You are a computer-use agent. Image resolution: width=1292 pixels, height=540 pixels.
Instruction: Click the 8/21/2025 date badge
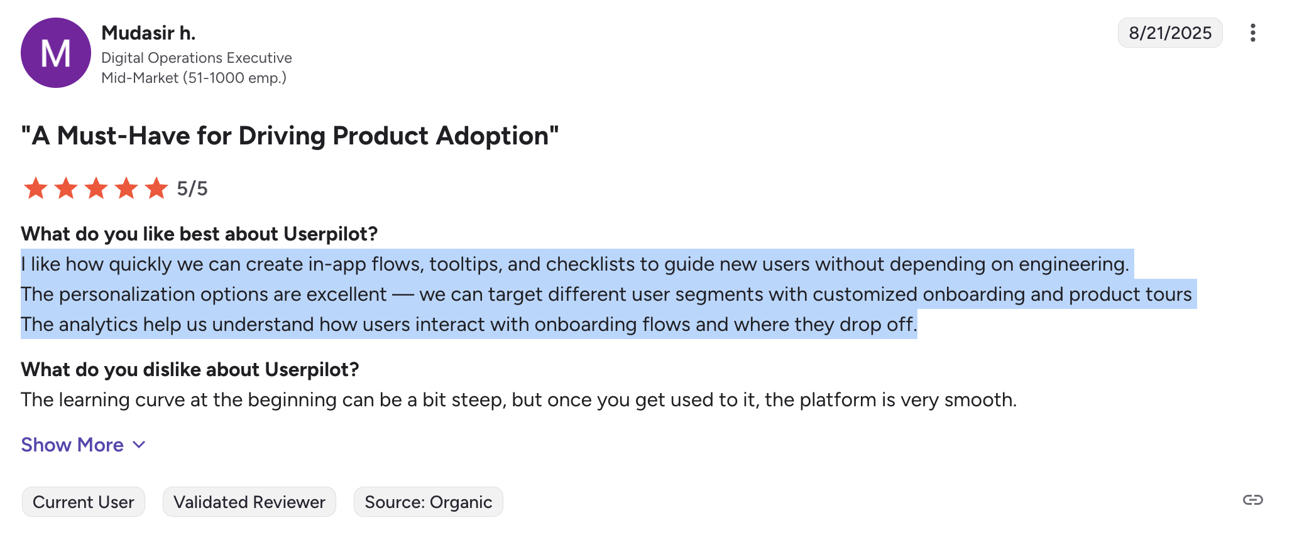[x=1170, y=33]
